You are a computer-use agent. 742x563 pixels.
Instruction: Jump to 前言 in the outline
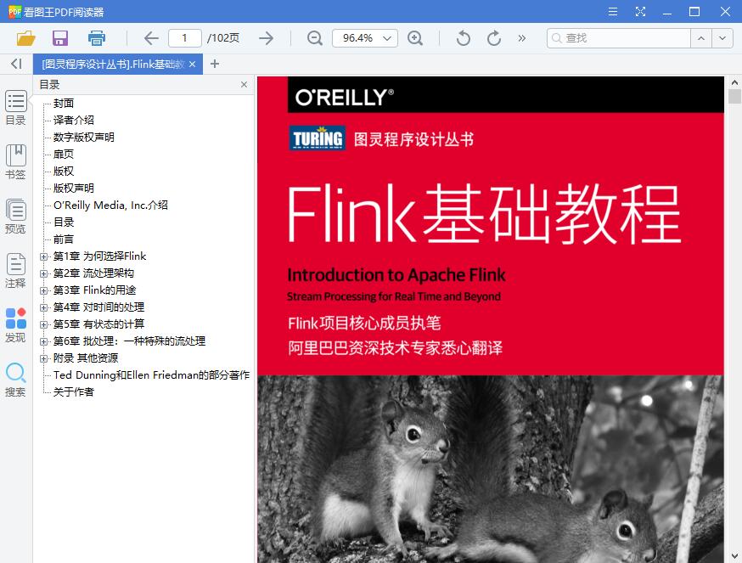64,239
